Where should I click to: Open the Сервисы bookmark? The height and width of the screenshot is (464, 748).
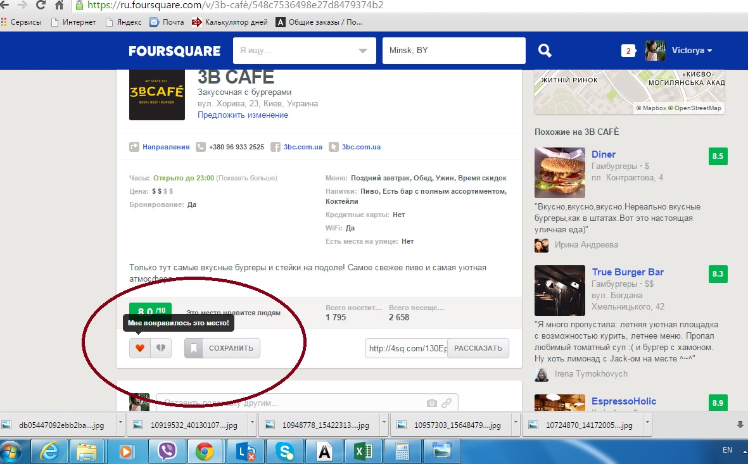pyautogui.click(x=21, y=22)
